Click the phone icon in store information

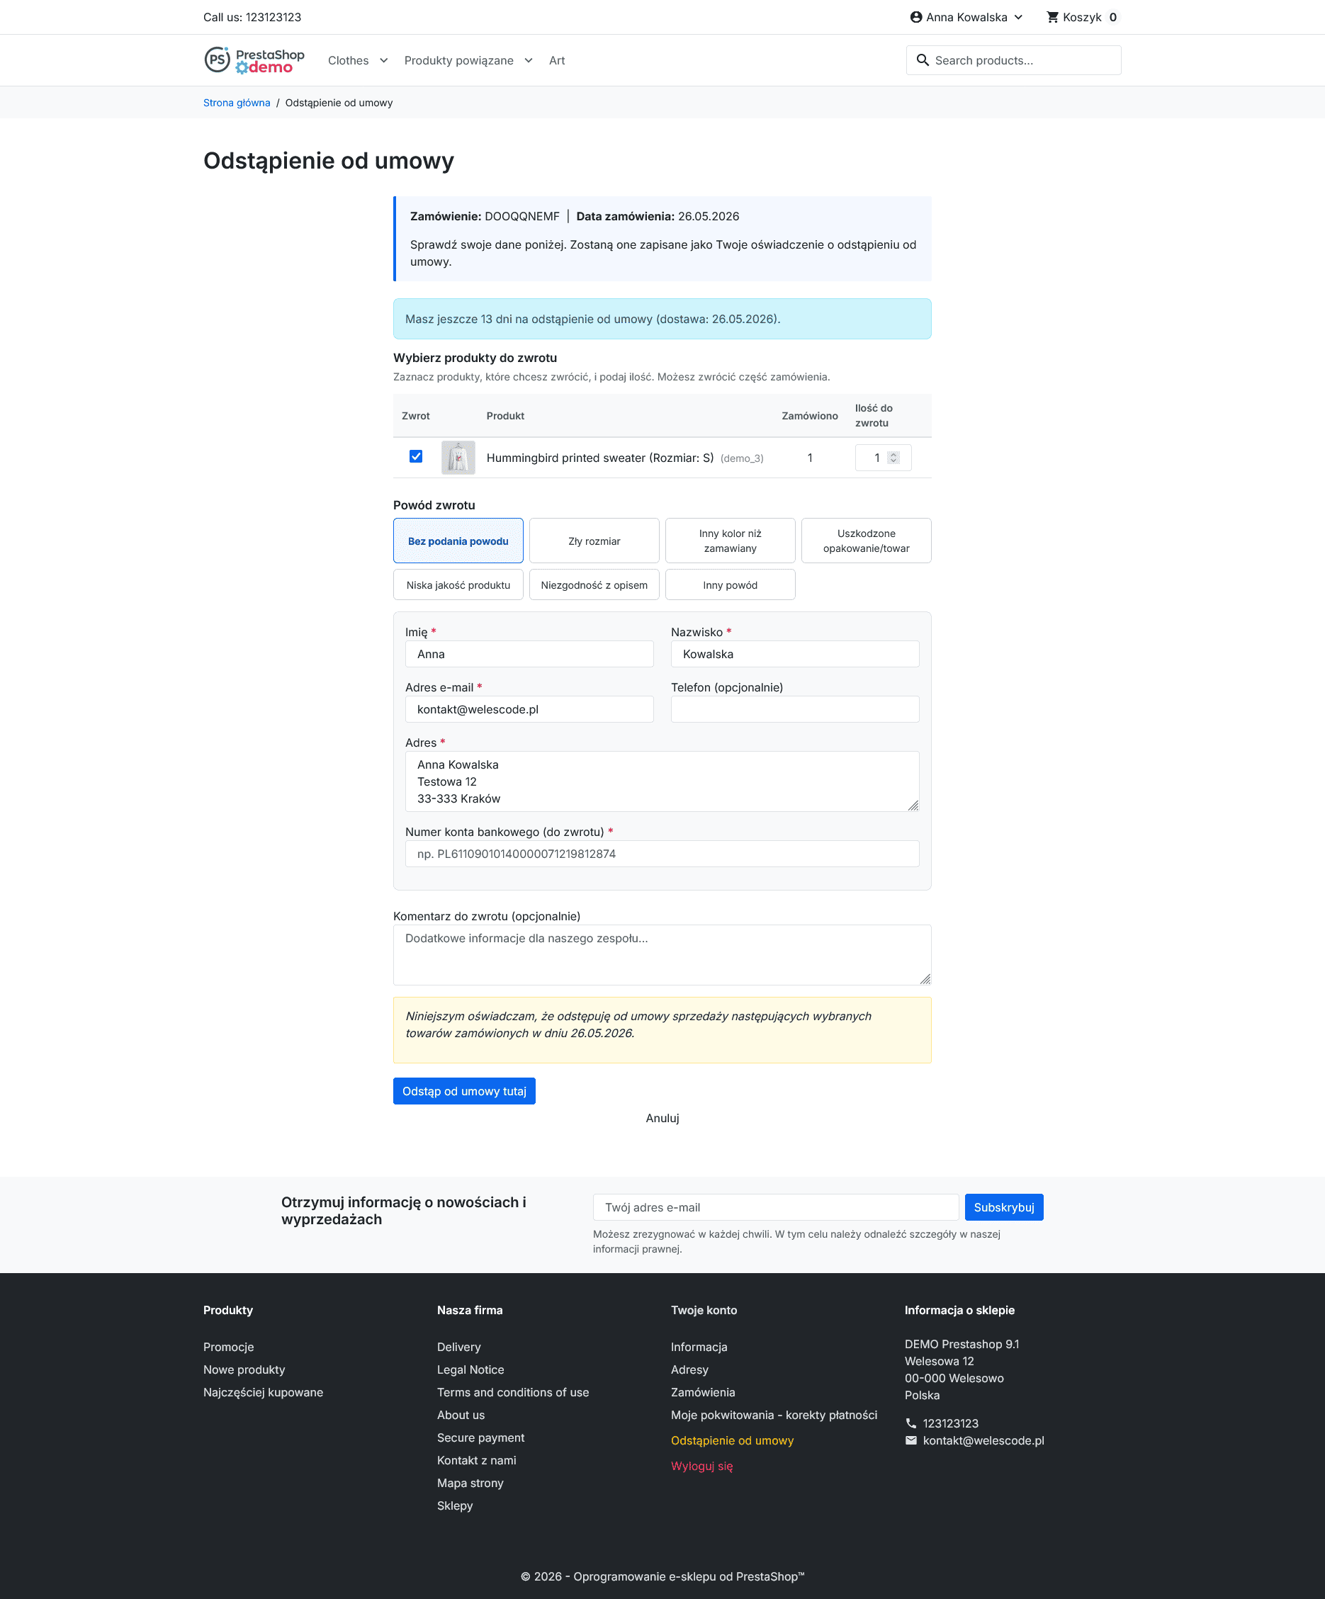[x=910, y=1423]
